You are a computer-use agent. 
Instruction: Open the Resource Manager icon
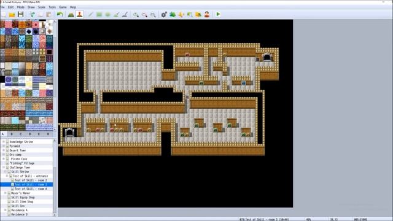click(198, 14)
